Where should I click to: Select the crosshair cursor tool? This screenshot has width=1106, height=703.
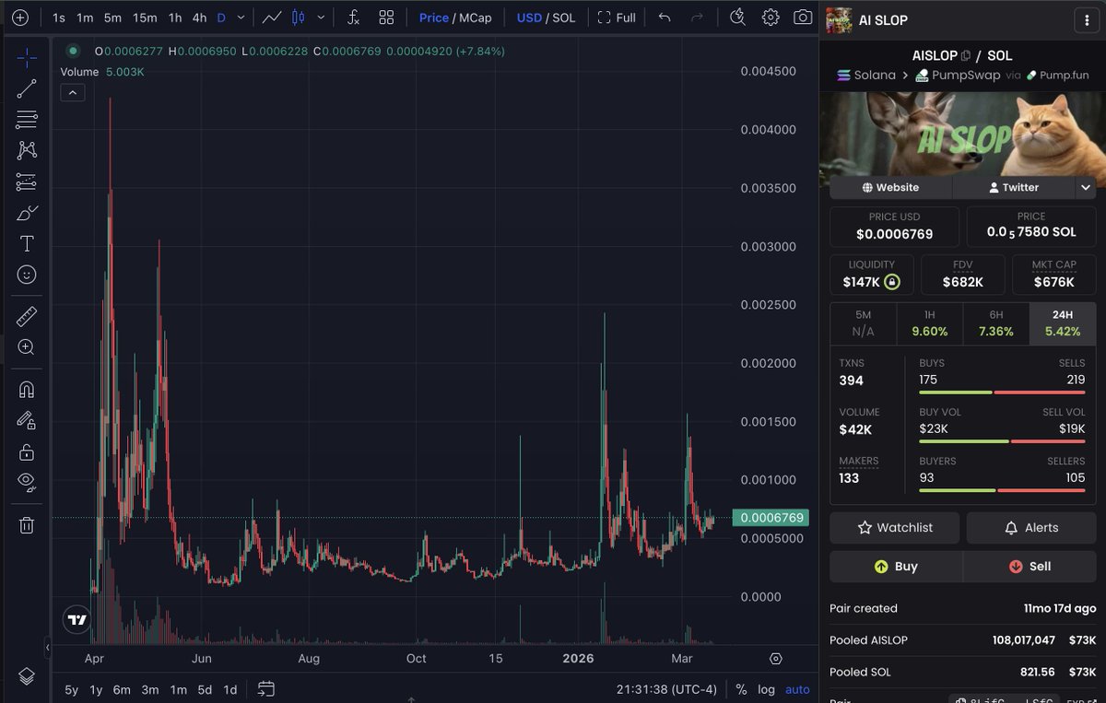27,58
